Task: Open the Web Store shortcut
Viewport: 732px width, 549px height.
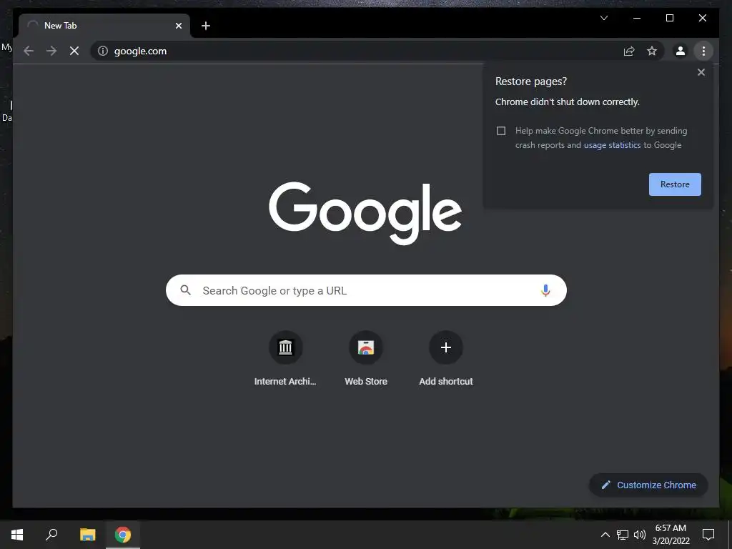Action: 366,359
